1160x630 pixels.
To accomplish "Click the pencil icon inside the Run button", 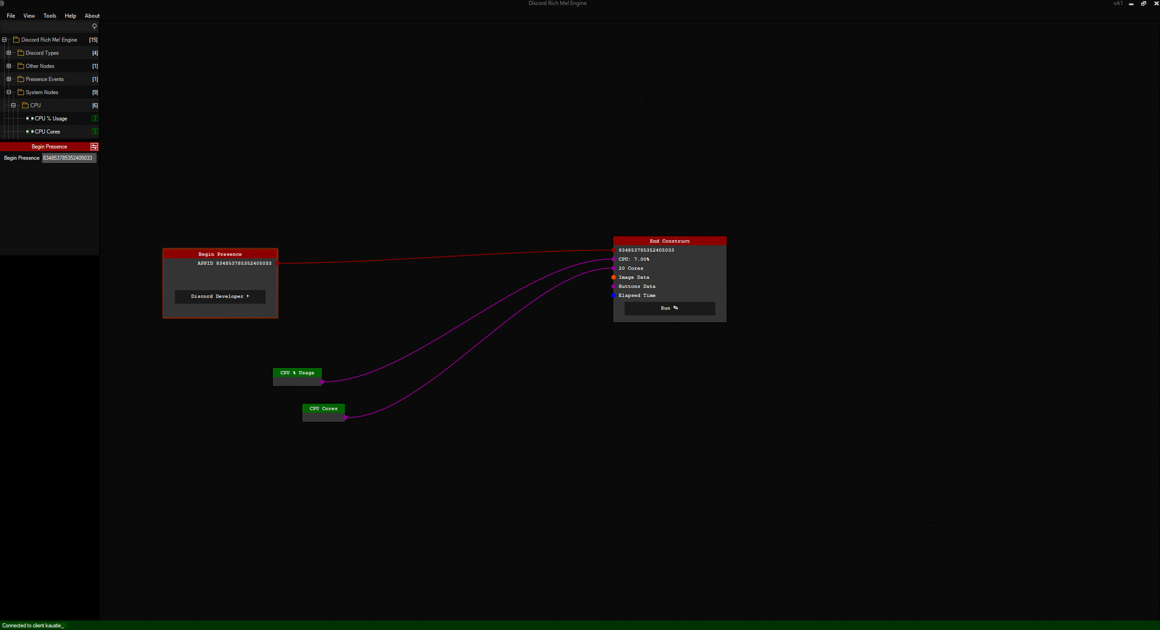I will pos(675,308).
